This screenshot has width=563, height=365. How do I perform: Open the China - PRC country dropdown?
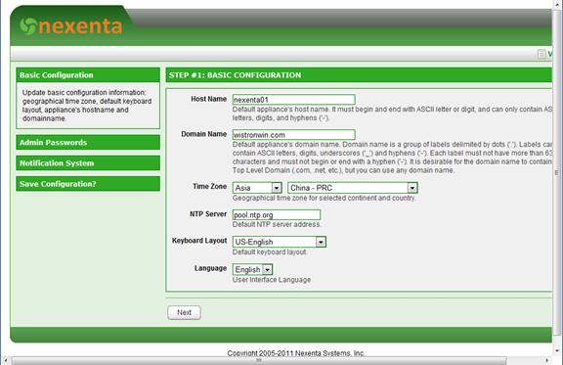(x=353, y=188)
